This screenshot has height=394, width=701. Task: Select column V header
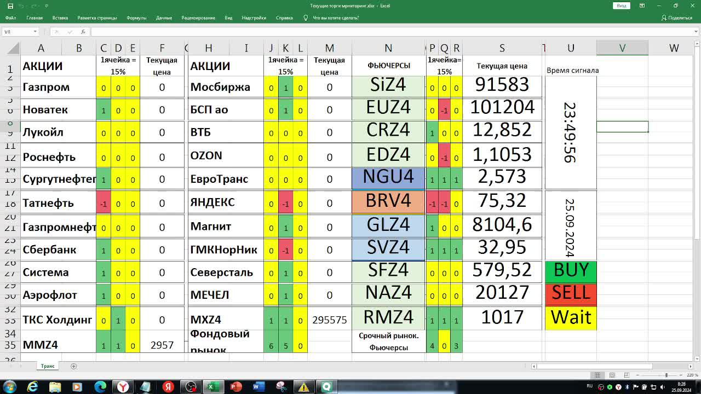tap(622, 48)
